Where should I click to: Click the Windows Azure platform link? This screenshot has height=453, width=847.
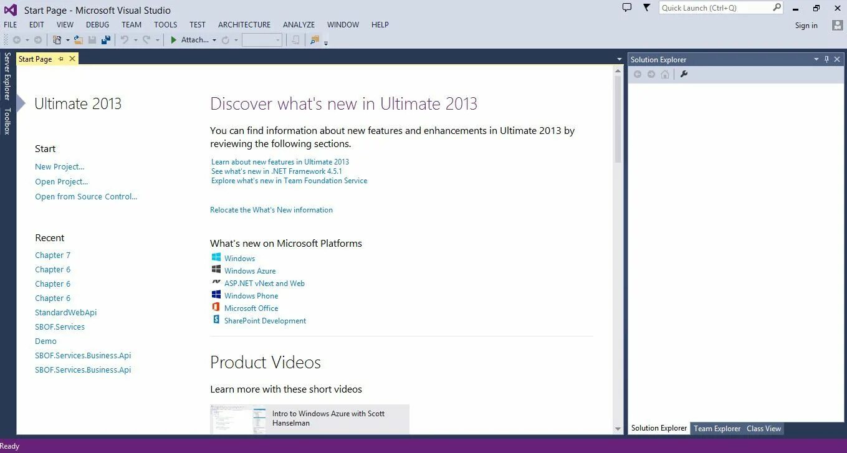click(250, 270)
